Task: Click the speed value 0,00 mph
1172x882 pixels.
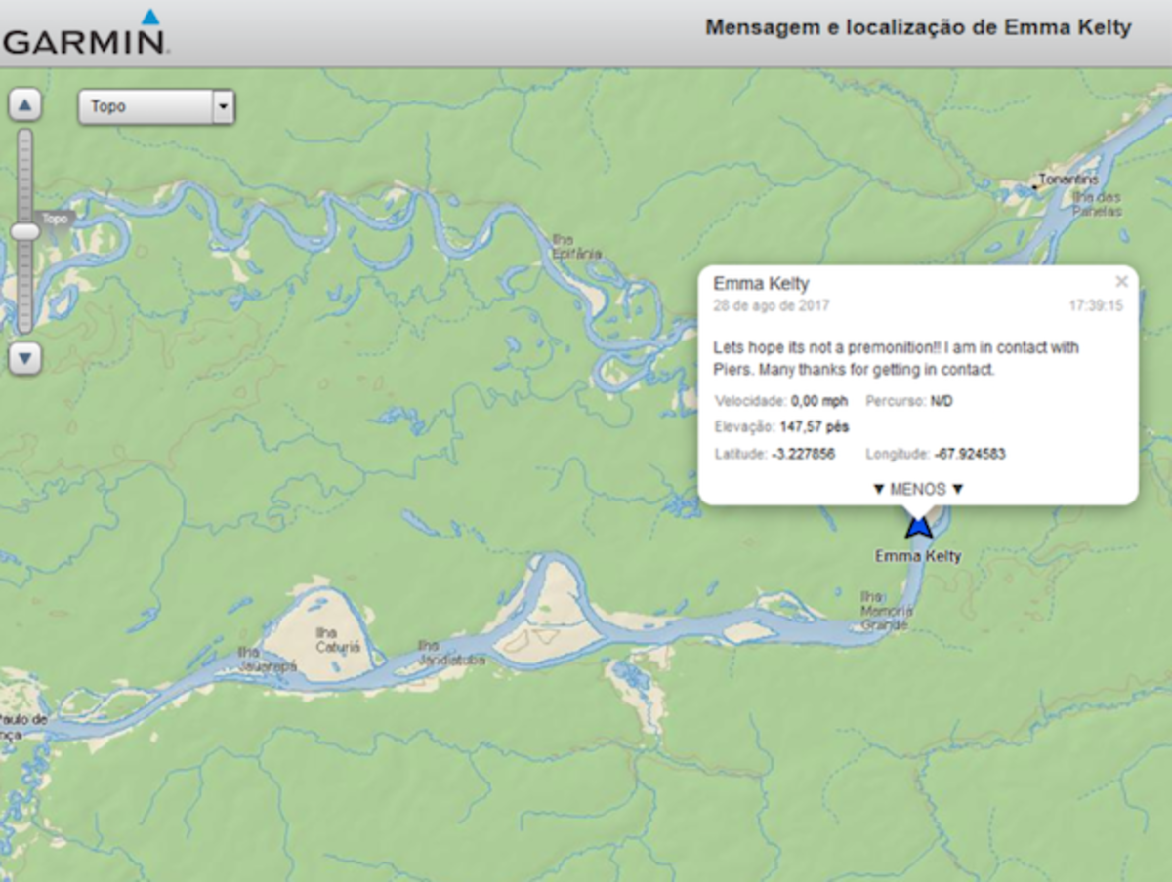Action: click(819, 401)
